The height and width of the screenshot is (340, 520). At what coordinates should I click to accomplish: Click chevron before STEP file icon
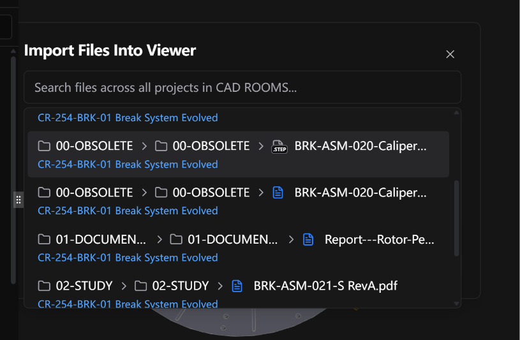click(x=261, y=146)
